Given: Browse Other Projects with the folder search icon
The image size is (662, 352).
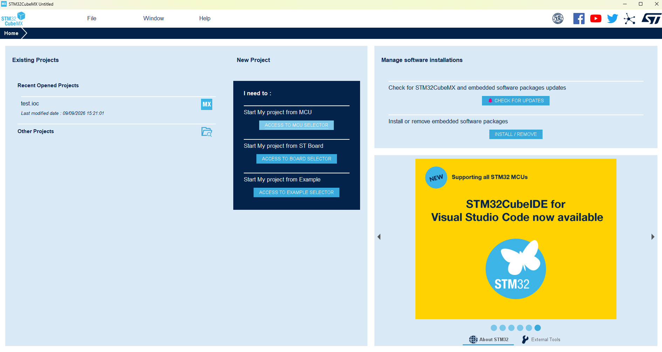Looking at the screenshot, I should coord(207,132).
